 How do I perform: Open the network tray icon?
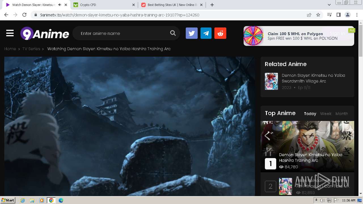[x=329, y=200]
